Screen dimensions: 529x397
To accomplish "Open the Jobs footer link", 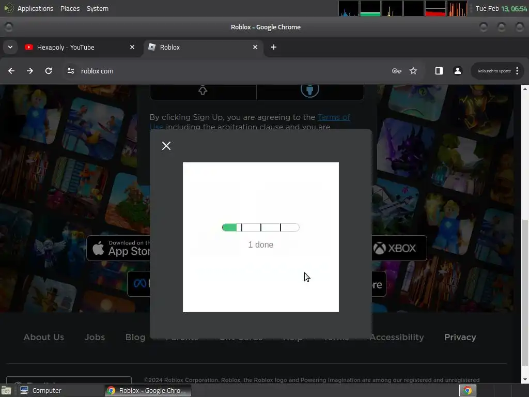I will (x=95, y=337).
